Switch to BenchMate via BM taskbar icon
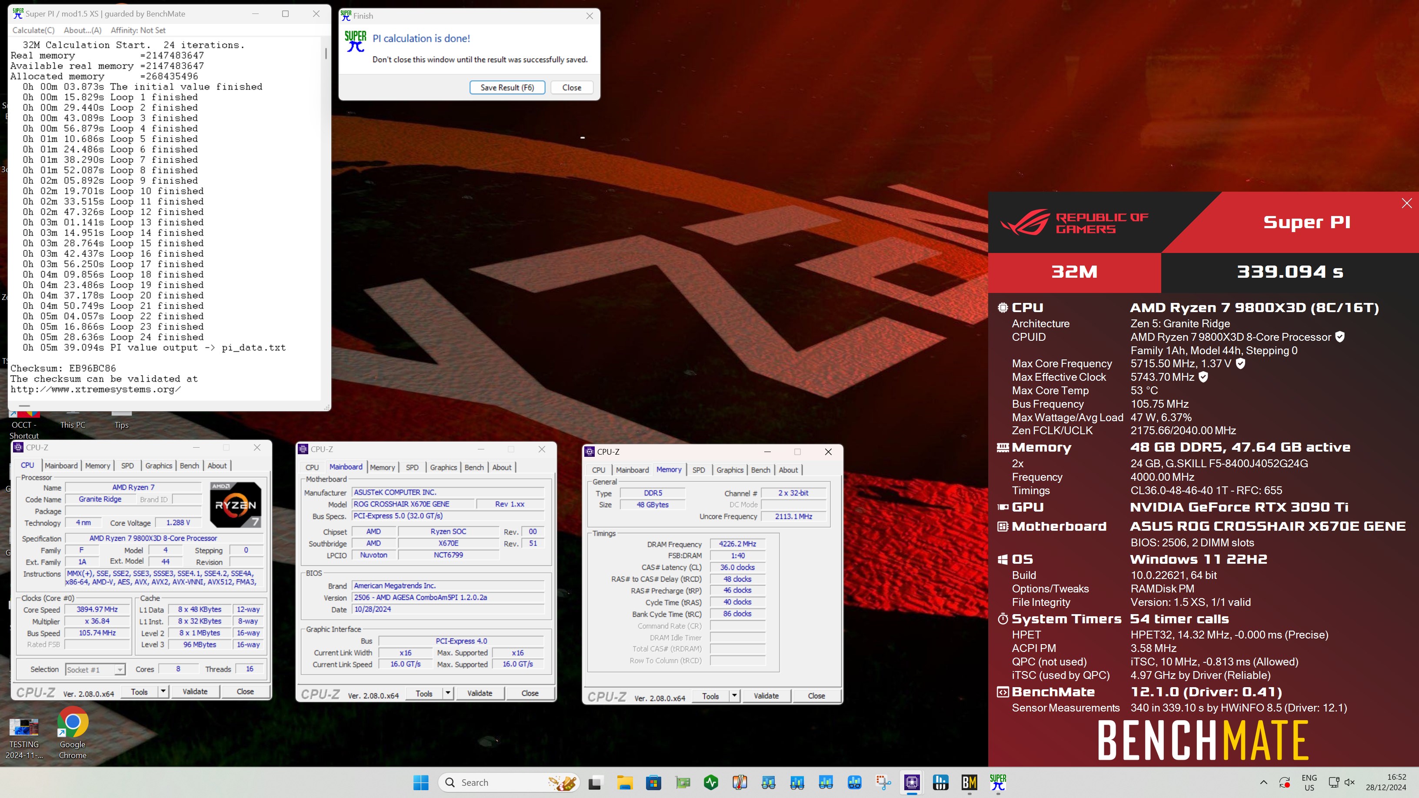 tap(969, 782)
